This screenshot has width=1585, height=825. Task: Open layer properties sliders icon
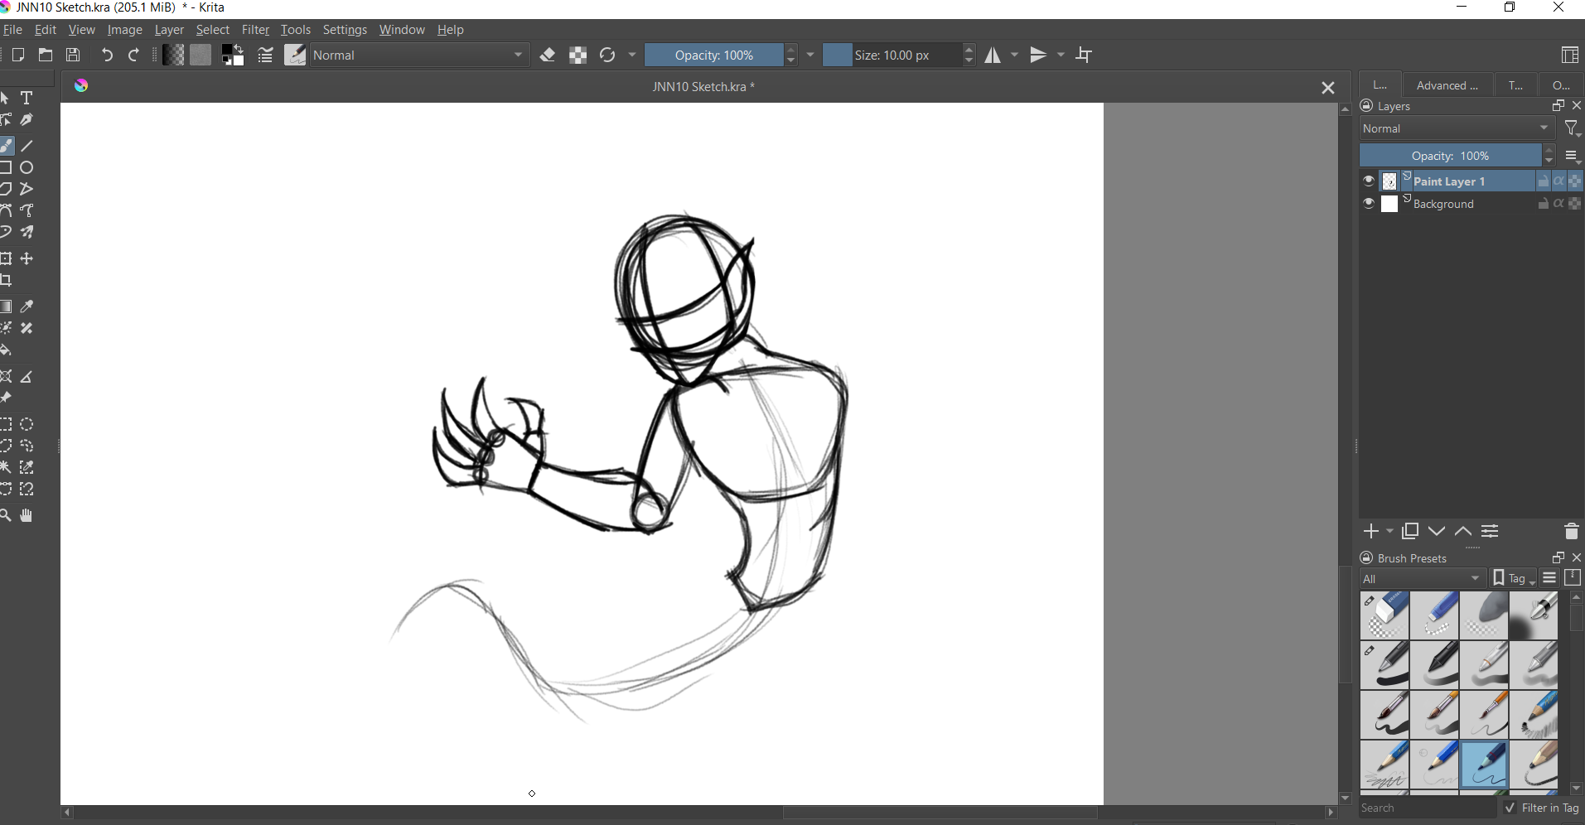pos(1490,532)
